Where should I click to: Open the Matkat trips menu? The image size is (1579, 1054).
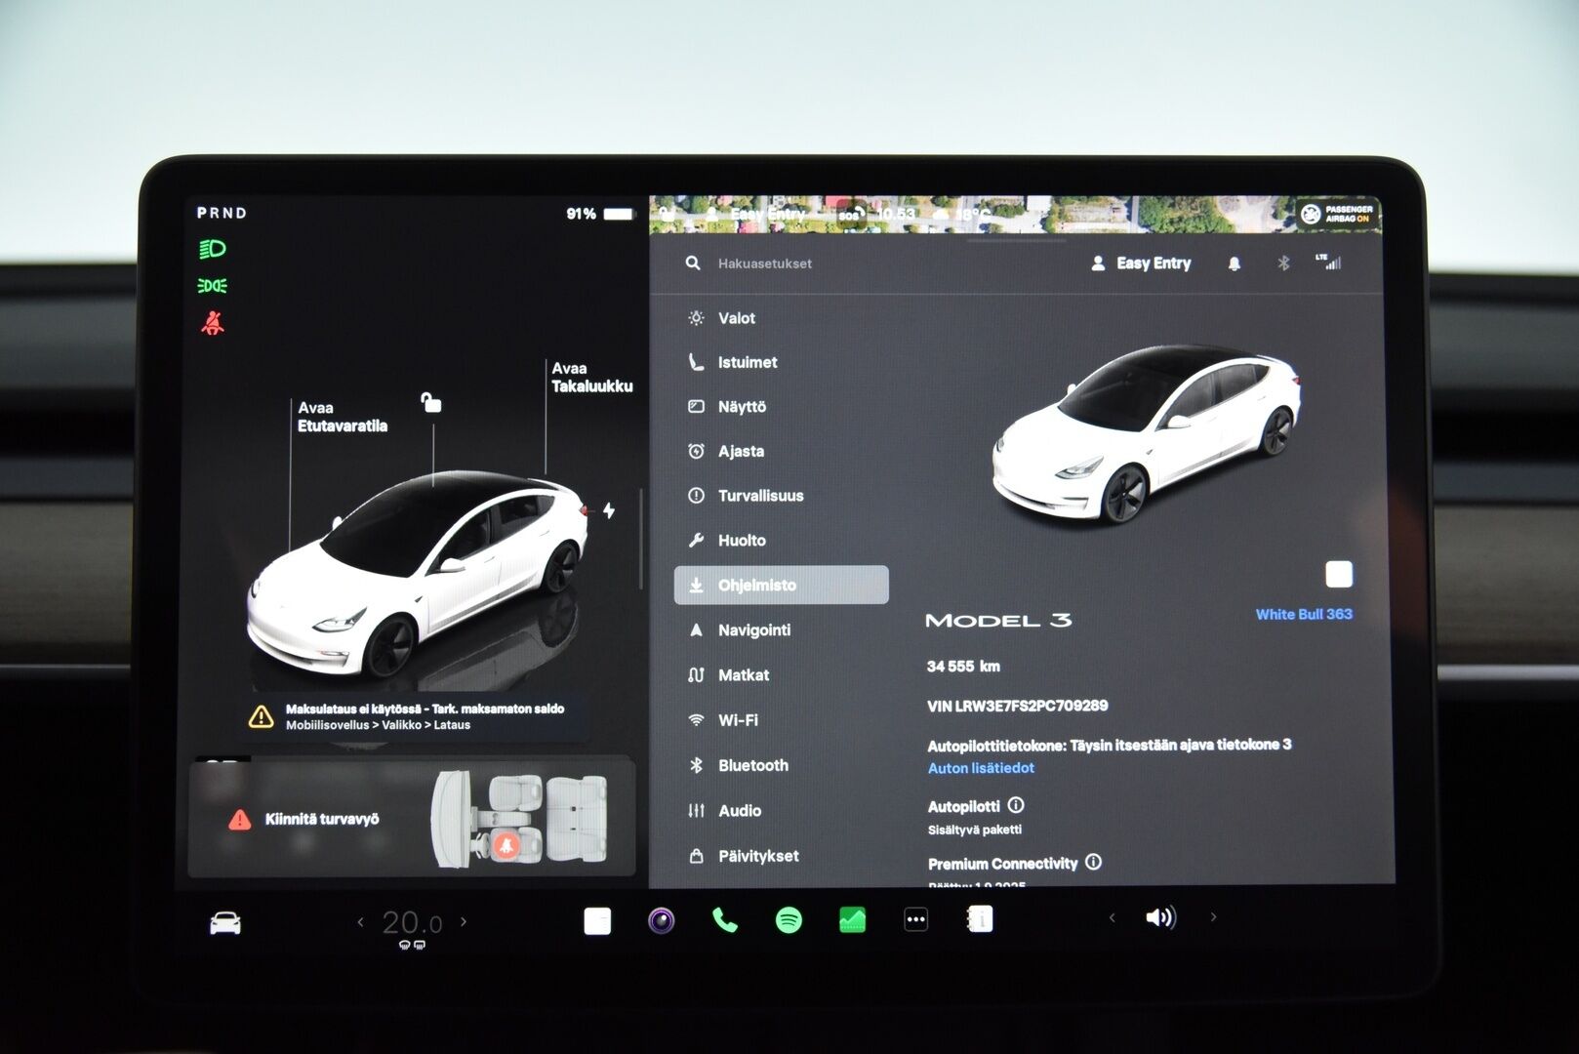point(729,675)
